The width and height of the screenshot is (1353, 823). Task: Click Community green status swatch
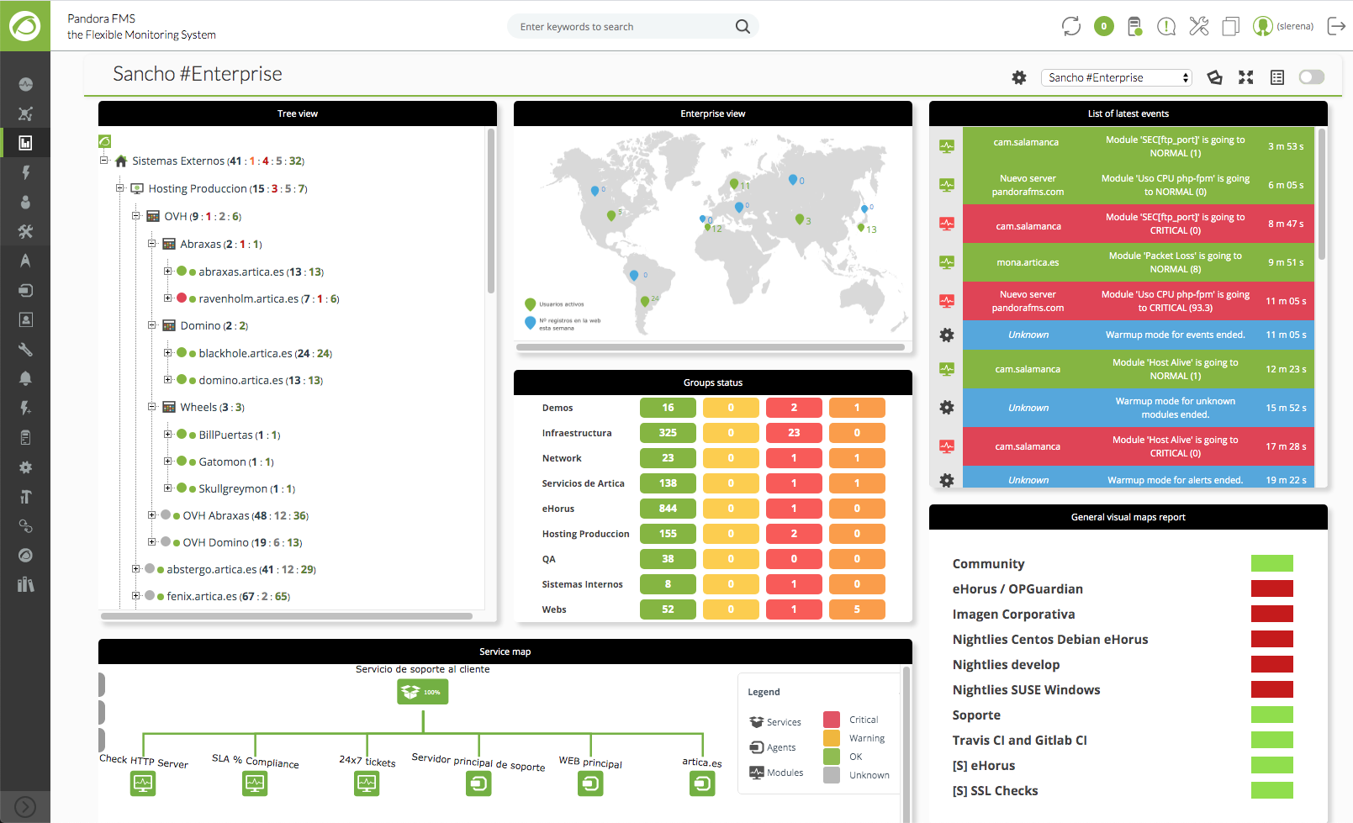[x=1271, y=564]
